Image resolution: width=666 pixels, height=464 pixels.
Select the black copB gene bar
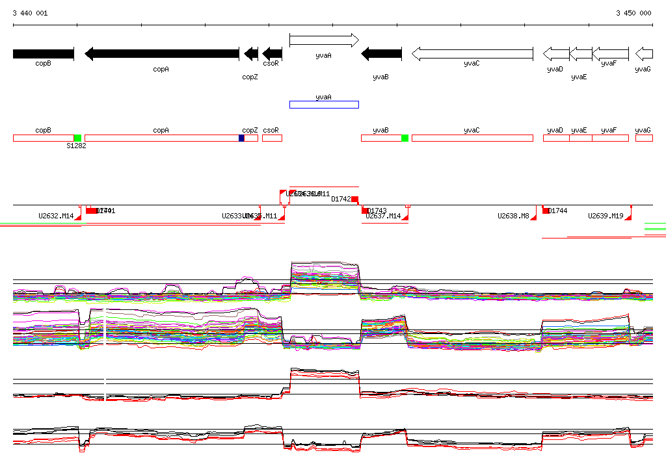click(44, 54)
